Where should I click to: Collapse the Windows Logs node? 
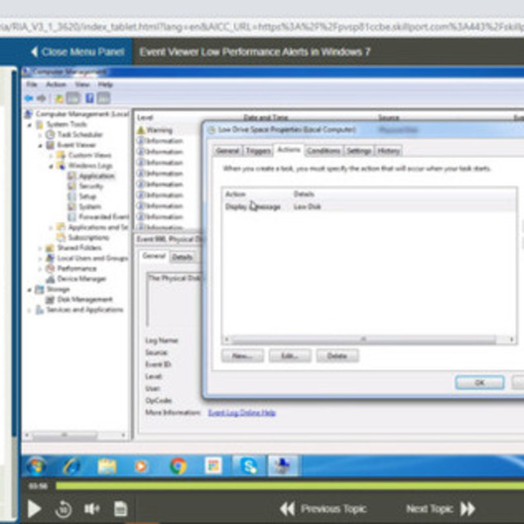(51, 166)
